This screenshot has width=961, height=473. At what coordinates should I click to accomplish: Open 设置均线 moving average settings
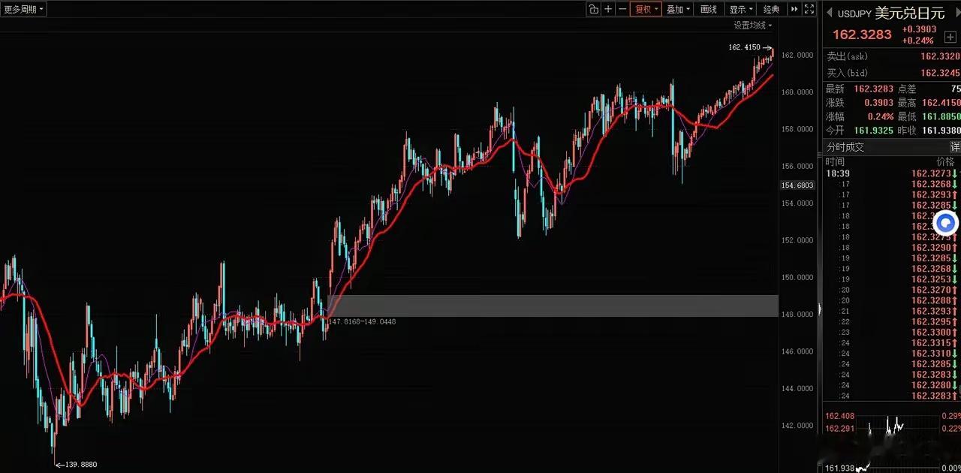[753, 26]
